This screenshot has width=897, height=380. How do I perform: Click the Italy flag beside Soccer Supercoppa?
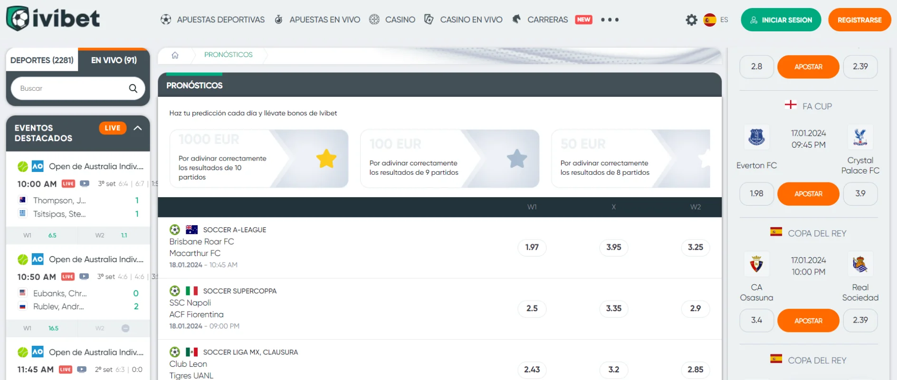(x=191, y=291)
